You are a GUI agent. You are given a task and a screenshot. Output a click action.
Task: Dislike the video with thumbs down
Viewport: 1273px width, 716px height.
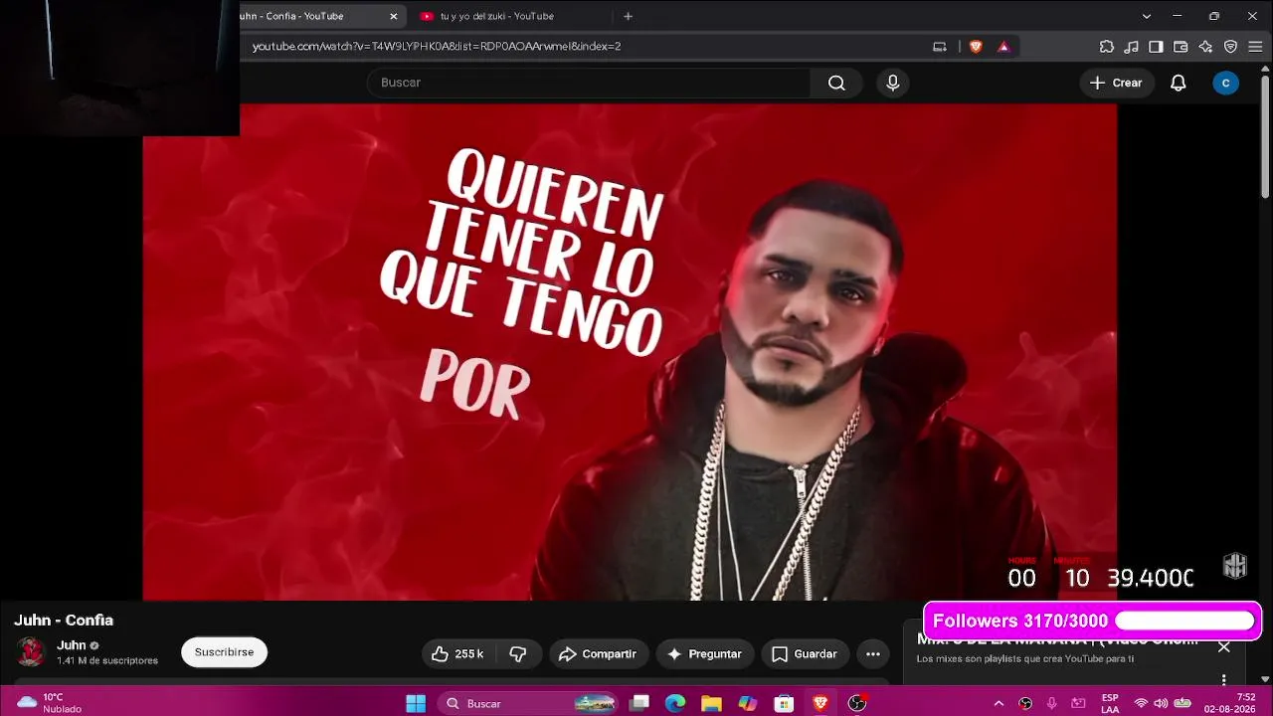518,653
